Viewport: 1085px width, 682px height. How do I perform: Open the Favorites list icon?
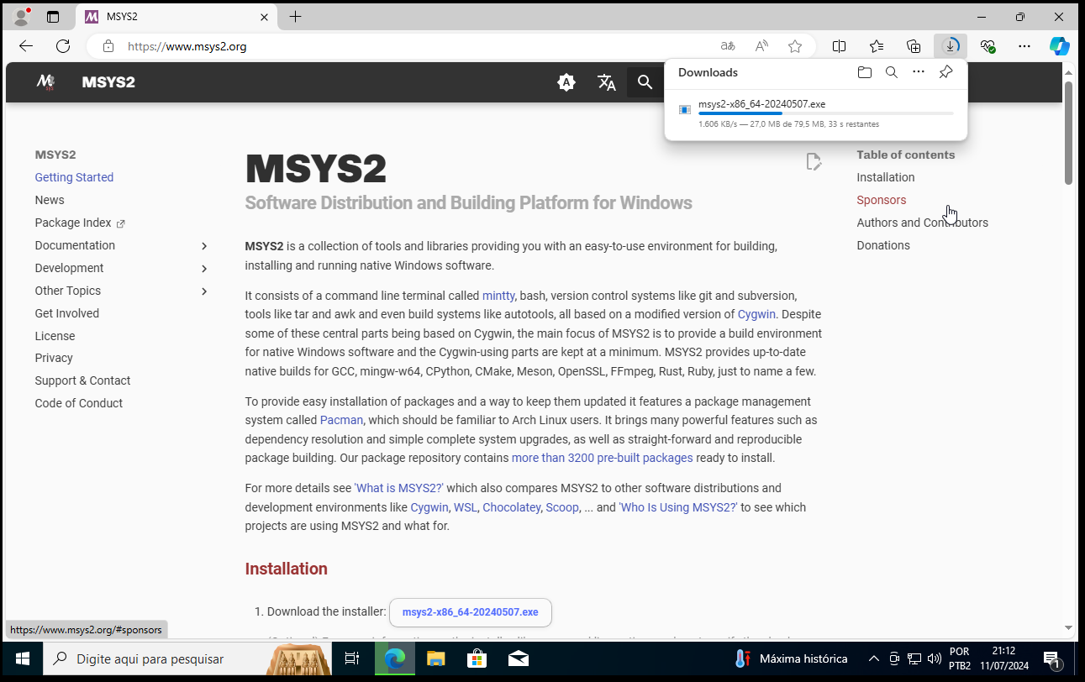point(877,46)
